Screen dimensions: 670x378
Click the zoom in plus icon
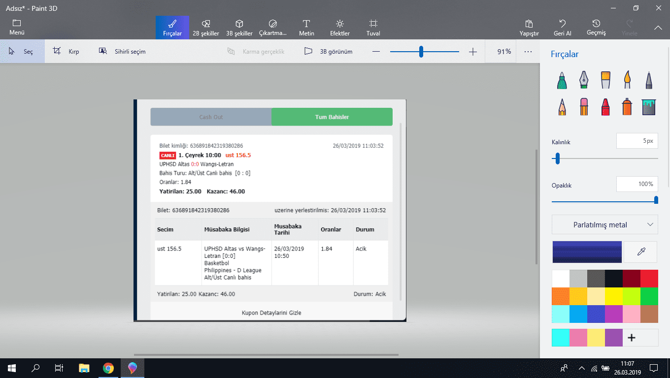click(473, 52)
